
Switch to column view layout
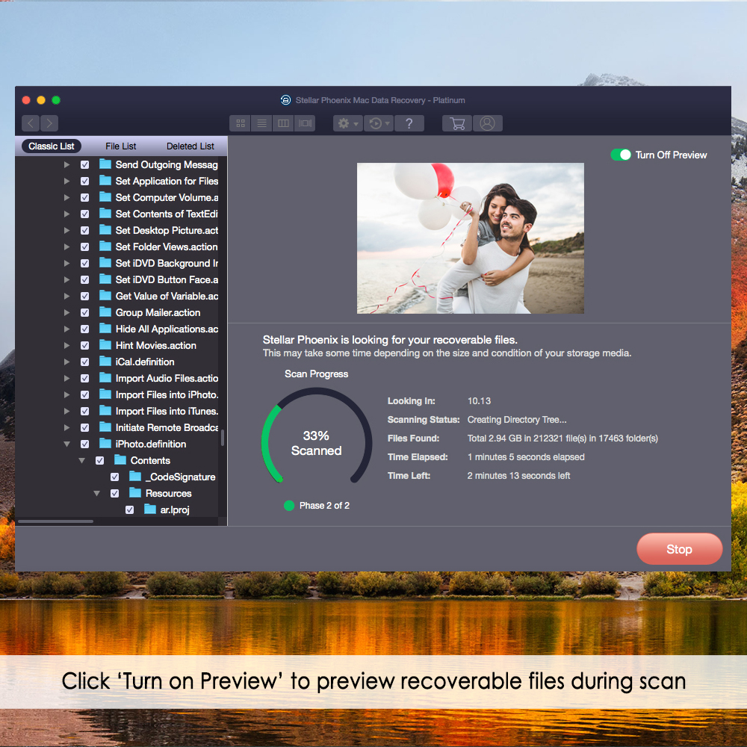[283, 123]
